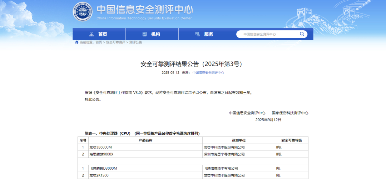Click the date 2025-09-12
386x180 pixels.
(x=170, y=73)
